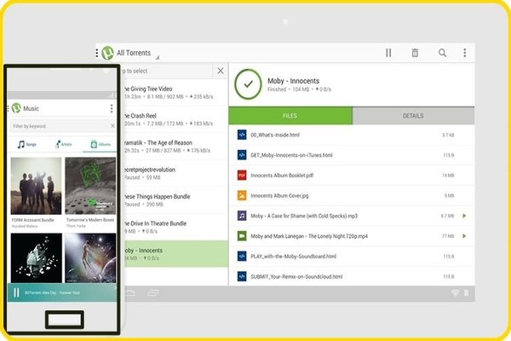Screen dimensions: 511x341
Task: Click the Moby - Innocents title in detail pane
Action: point(293,81)
